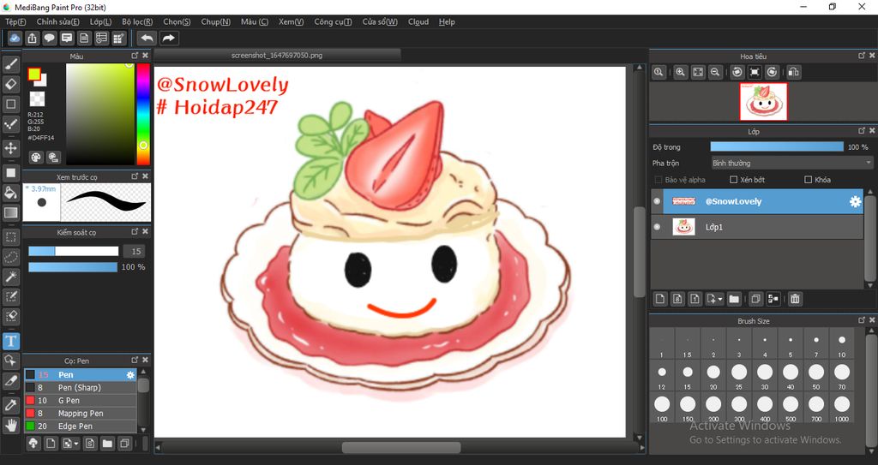Adjust the brush size slider showing 15

pyautogui.click(x=74, y=251)
